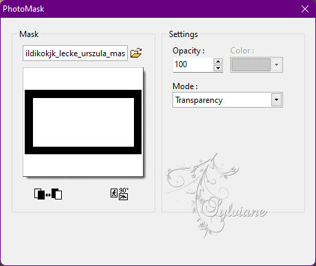Close the PhotoMask dialog
Viewport: 316px width, 266px height.
[305, 9]
